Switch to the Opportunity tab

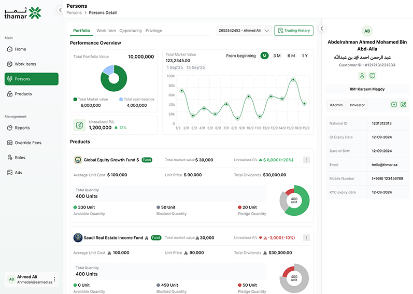(x=131, y=31)
